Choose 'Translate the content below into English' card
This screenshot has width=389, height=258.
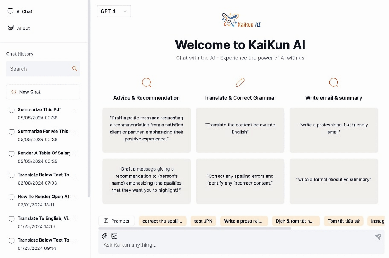pyautogui.click(x=240, y=130)
